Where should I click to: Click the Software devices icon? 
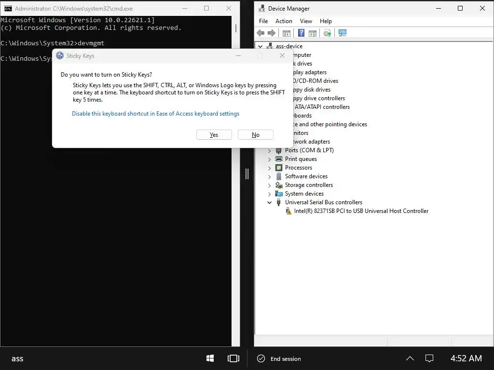click(278, 176)
